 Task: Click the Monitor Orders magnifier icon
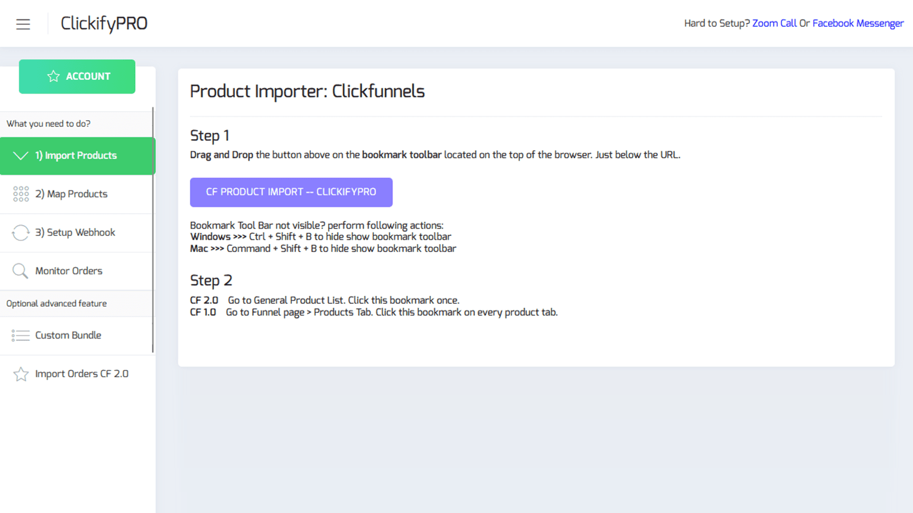coord(21,271)
